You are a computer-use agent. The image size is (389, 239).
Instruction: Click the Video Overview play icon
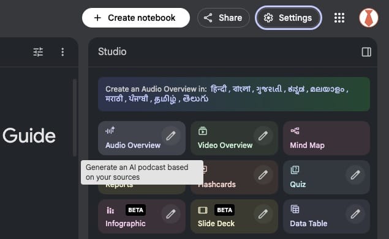coord(202,131)
